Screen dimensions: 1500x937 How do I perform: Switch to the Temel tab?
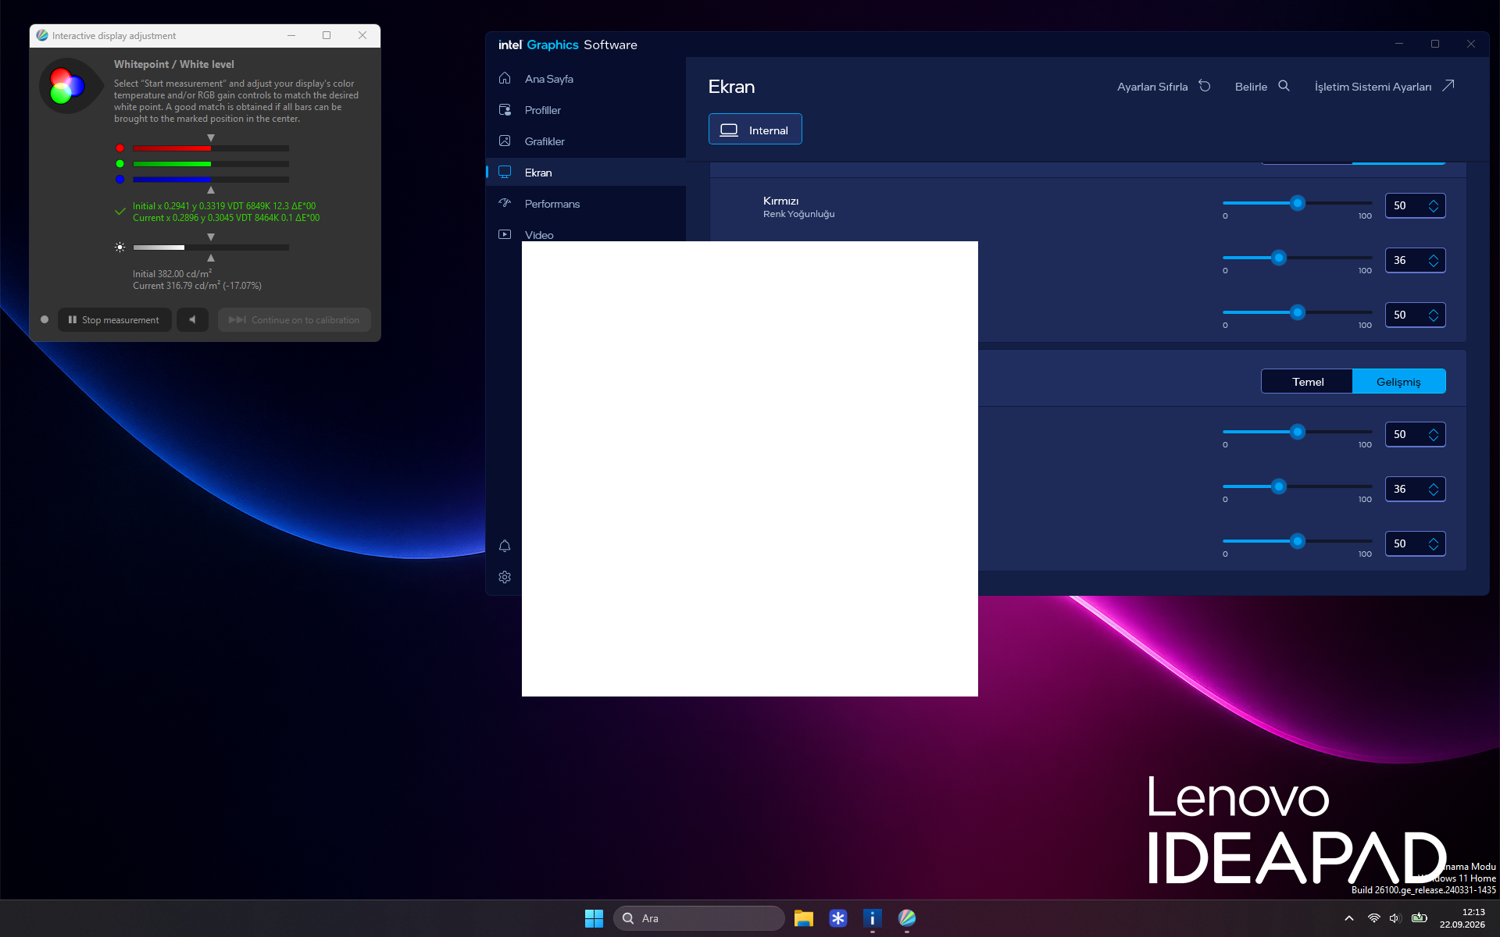click(x=1307, y=382)
